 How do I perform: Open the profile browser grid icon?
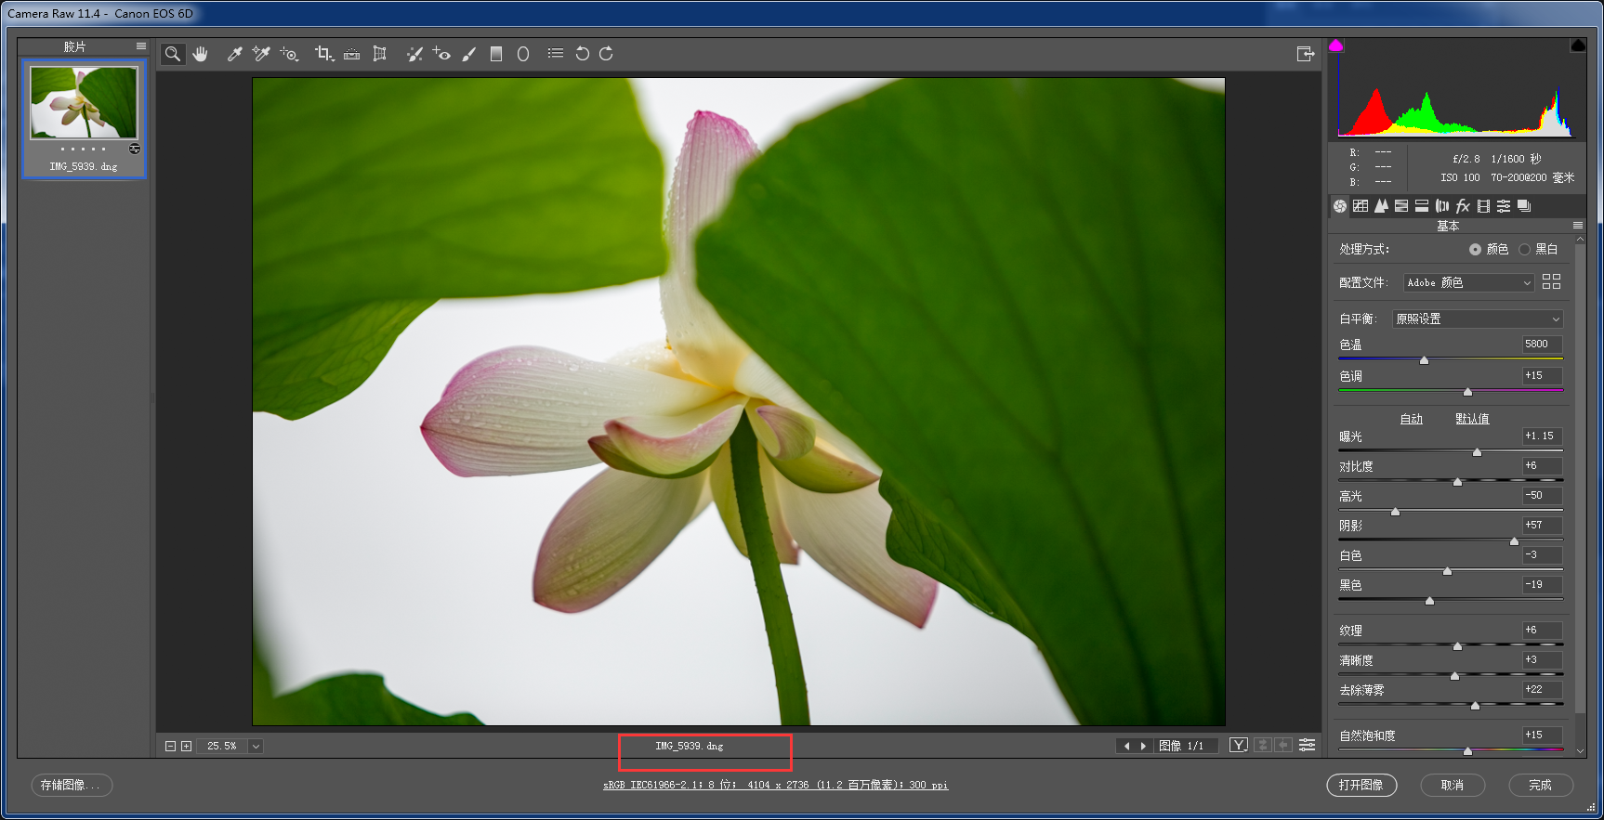pos(1551,281)
